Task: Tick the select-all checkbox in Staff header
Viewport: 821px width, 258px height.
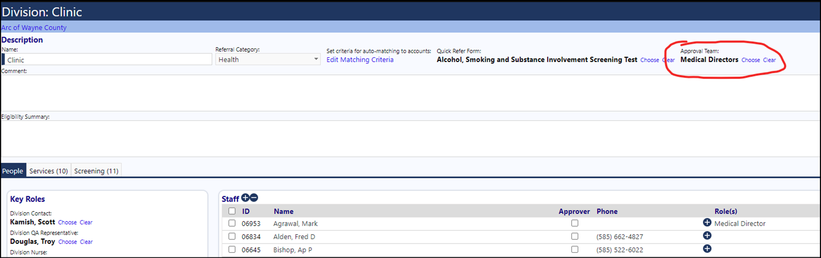Action: pos(232,211)
